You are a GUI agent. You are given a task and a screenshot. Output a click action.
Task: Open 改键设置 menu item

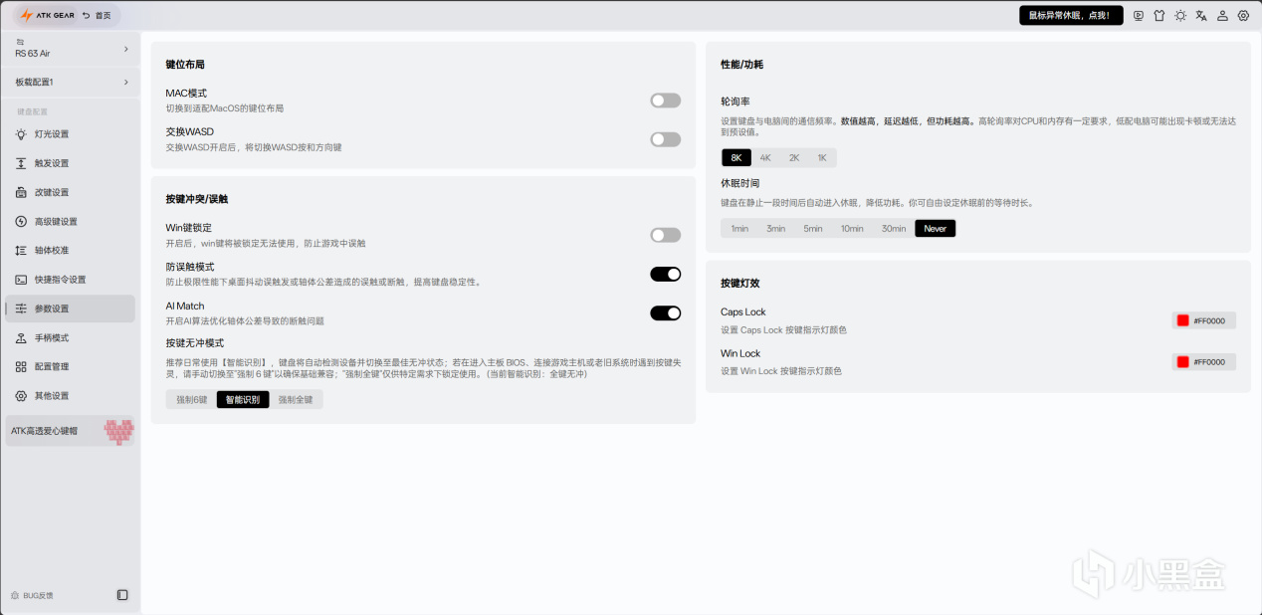(70, 192)
